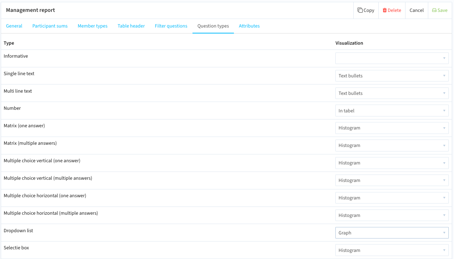Image resolution: width=454 pixels, height=259 pixels.
Task: Click the Cancel button
Action: pyautogui.click(x=416, y=10)
